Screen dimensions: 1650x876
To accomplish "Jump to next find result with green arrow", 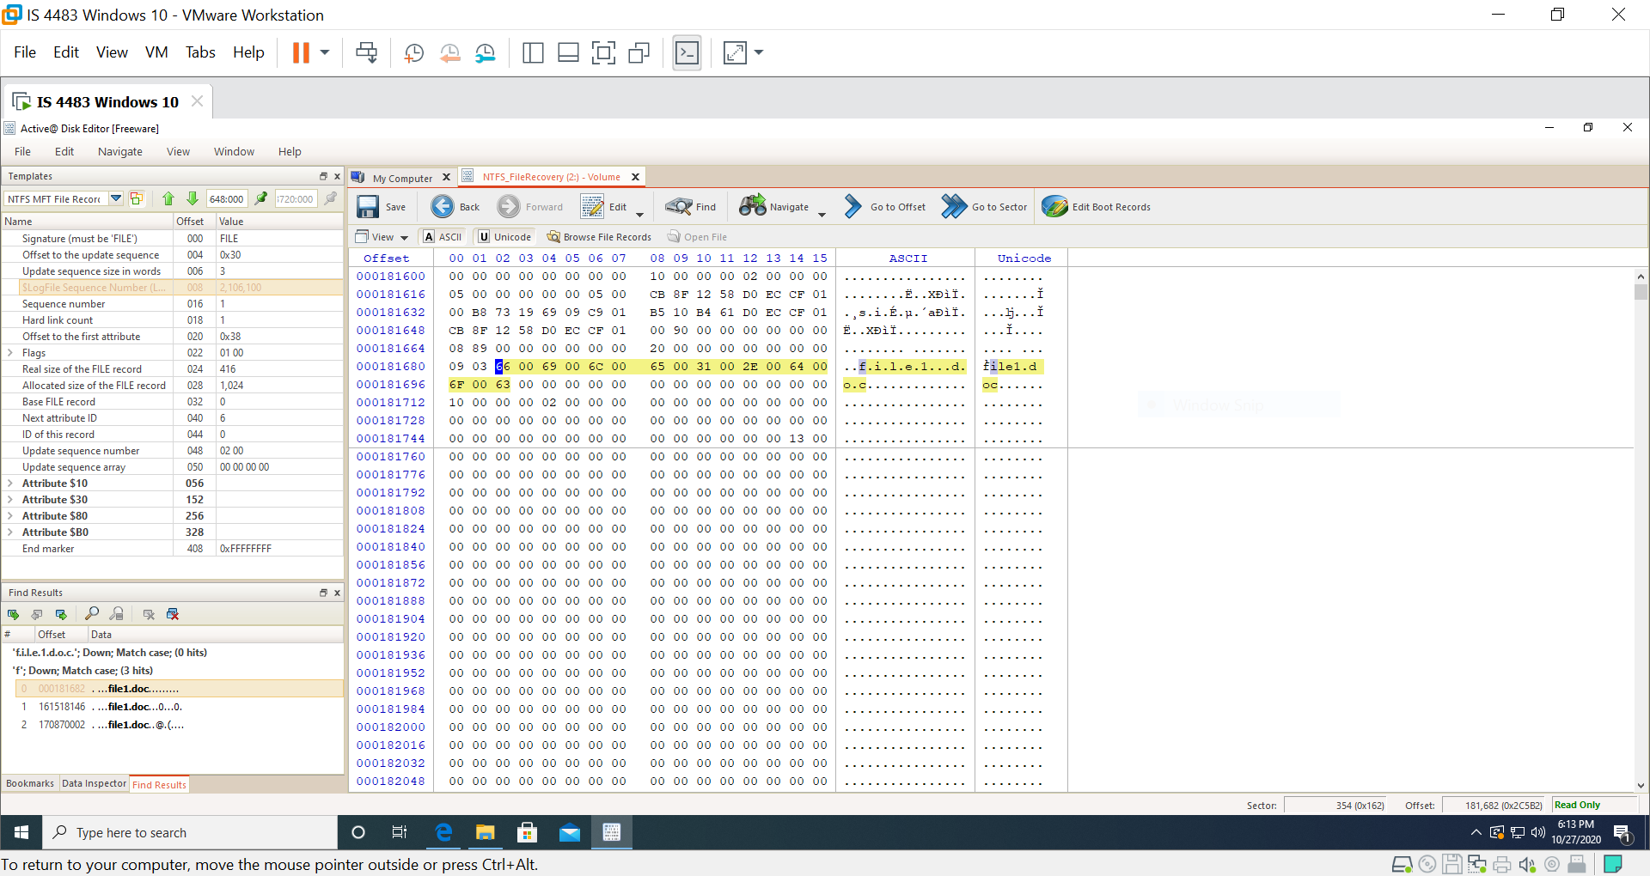I will [x=61, y=614].
